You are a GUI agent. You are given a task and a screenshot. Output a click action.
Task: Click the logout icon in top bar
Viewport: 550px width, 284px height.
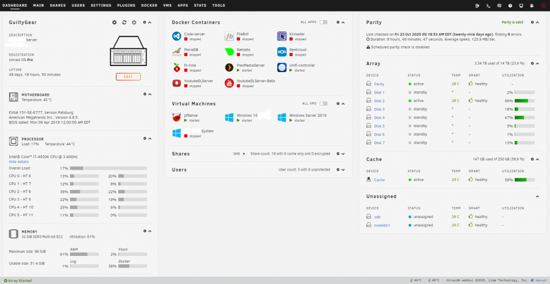pyautogui.click(x=477, y=6)
